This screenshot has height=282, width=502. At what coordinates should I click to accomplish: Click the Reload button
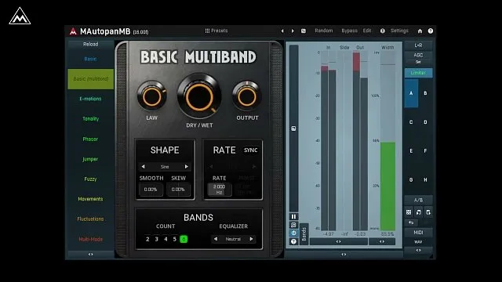[x=91, y=45]
